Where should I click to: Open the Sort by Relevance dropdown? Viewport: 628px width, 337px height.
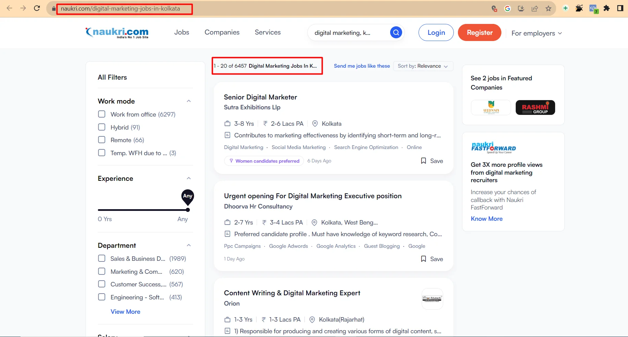click(x=423, y=66)
